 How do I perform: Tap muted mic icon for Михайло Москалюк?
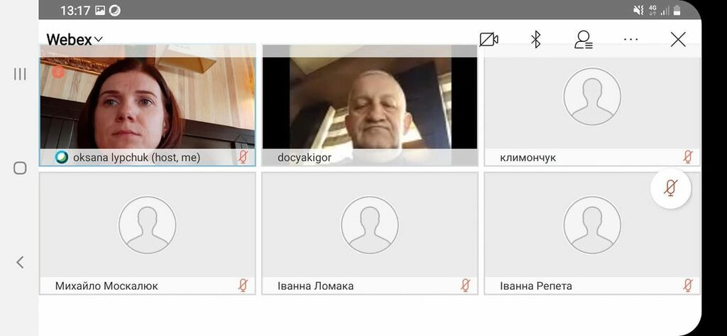[x=243, y=286]
